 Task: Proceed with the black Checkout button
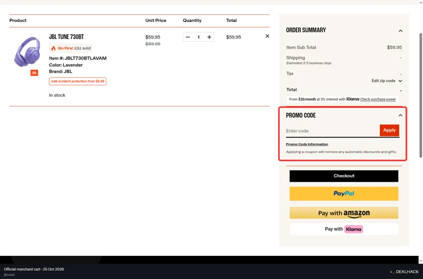344,176
